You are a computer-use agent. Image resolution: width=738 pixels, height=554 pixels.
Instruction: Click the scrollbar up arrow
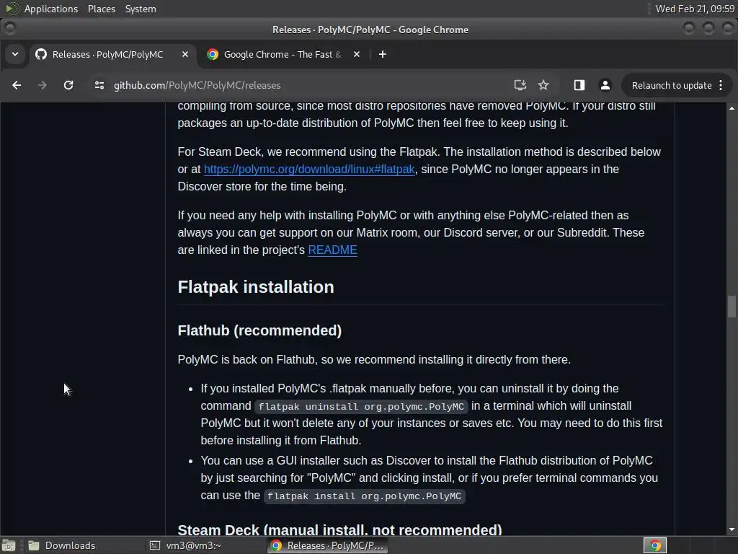(732, 108)
